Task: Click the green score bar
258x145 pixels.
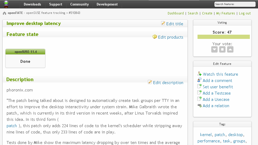Action: click(223, 37)
